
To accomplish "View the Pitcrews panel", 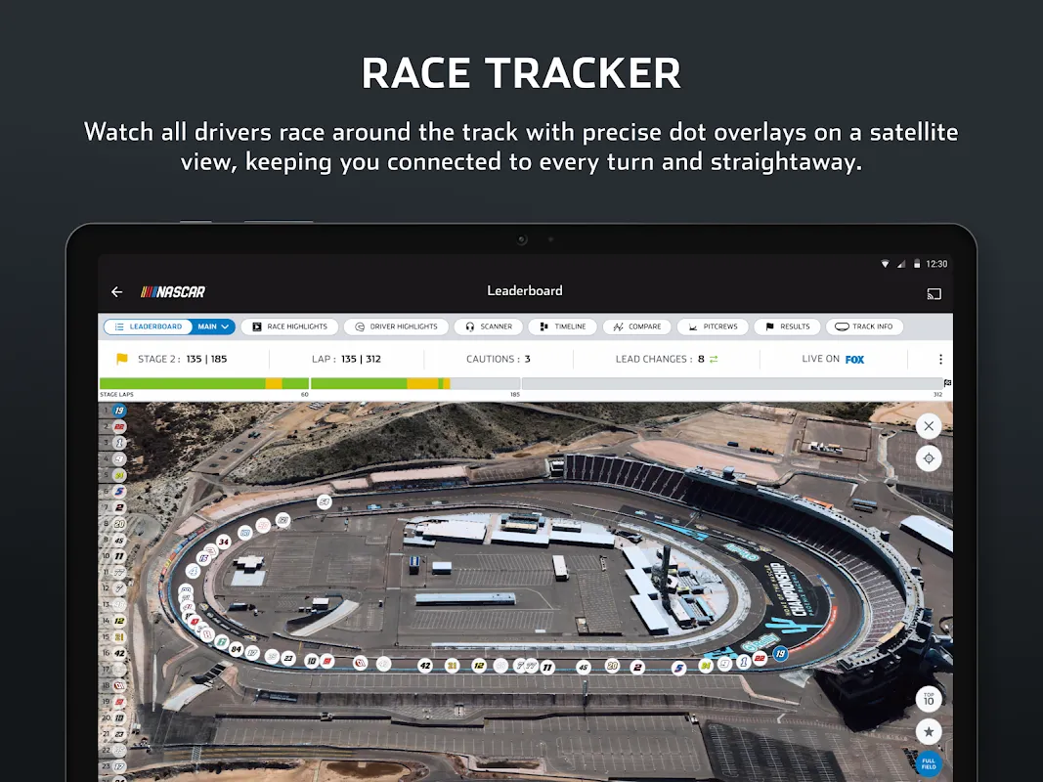I will [713, 326].
